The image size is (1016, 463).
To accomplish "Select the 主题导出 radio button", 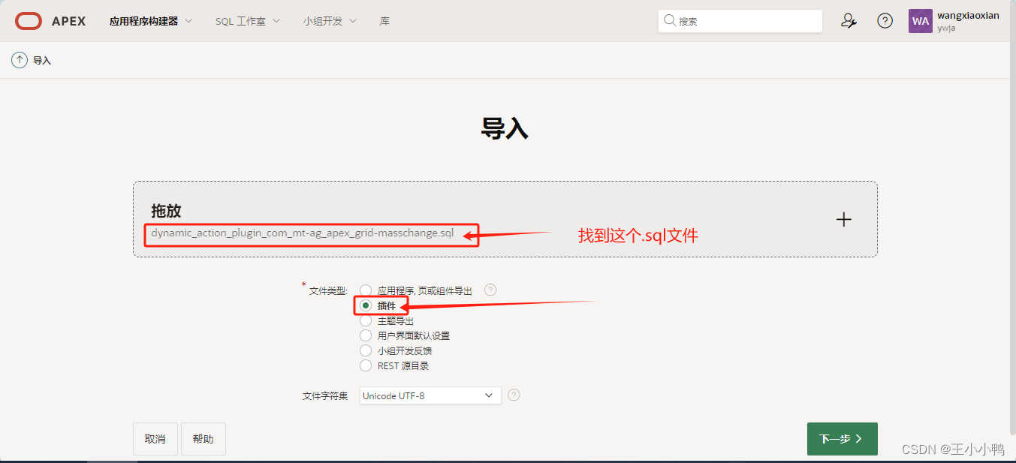I will pyautogui.click(x=366, y=320).
